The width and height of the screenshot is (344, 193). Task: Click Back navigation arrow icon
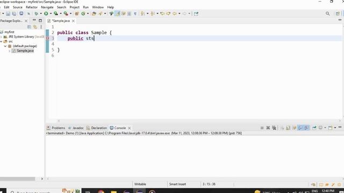(175, 13)
